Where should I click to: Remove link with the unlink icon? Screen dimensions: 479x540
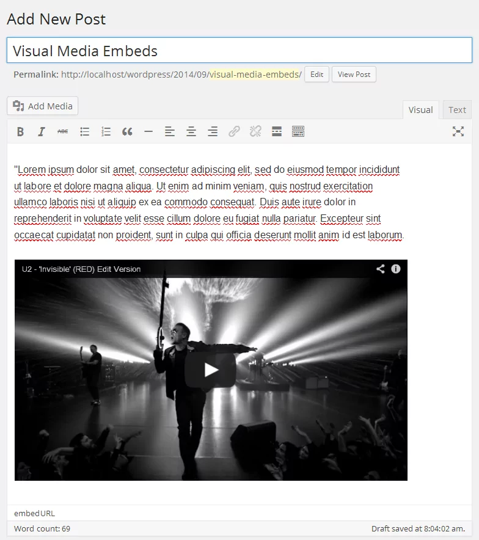pyautogui.click(x=255, y=131)
